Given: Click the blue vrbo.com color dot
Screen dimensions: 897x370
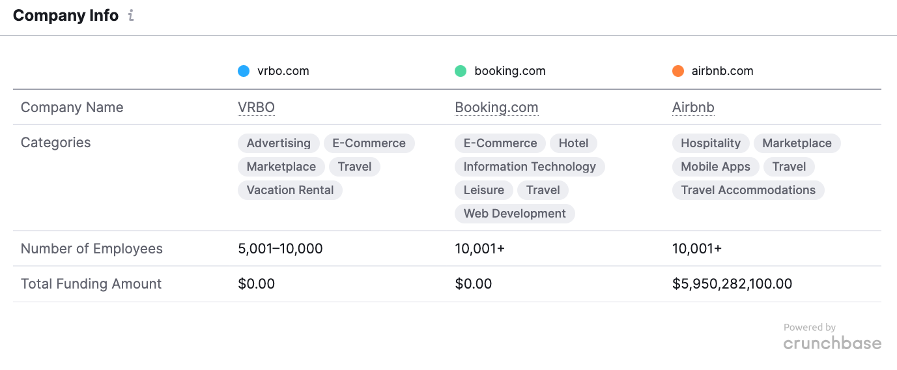Looking at the screenshot, I should pos(244,71).
